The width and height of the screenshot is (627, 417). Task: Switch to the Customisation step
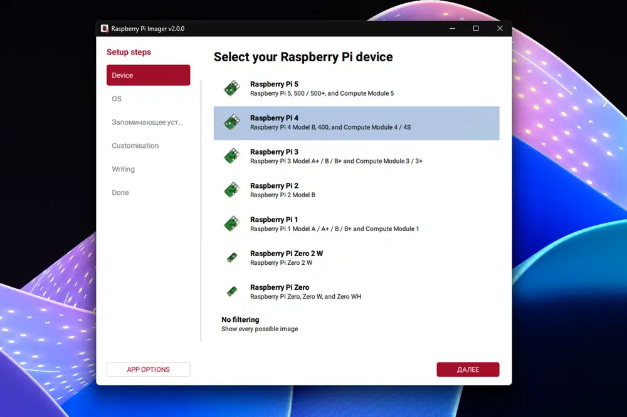[149, 146]
